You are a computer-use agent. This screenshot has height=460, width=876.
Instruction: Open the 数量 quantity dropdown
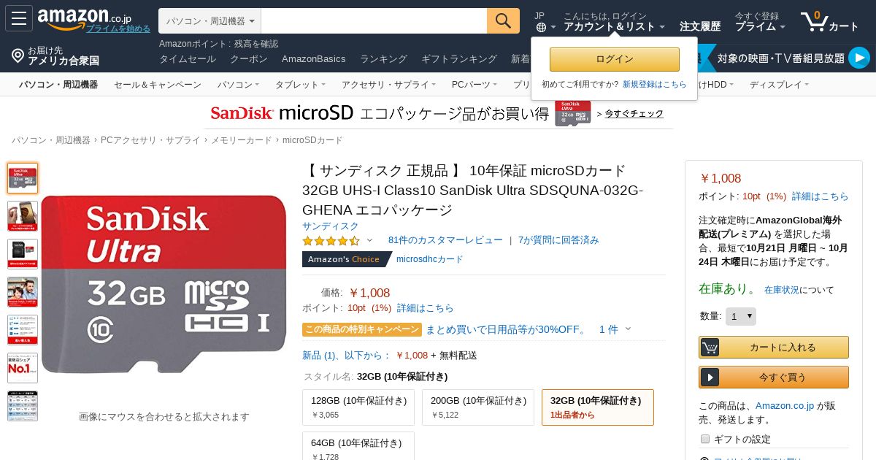point(741,316)
